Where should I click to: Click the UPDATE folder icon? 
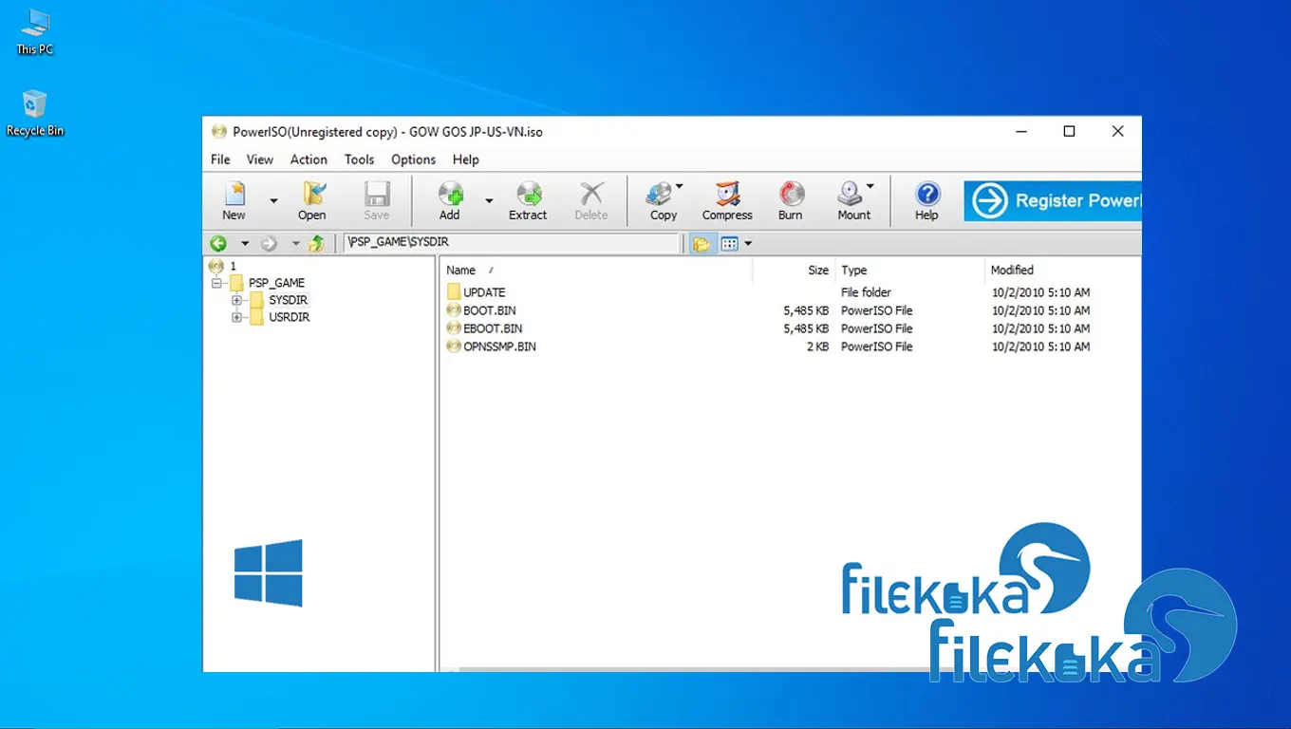(454, 292)
